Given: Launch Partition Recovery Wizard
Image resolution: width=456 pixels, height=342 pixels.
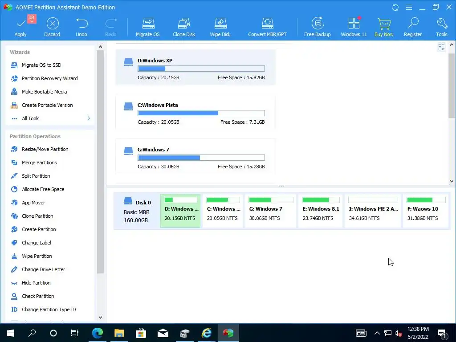Looking at the screenshot, I should tap(49, 78).
